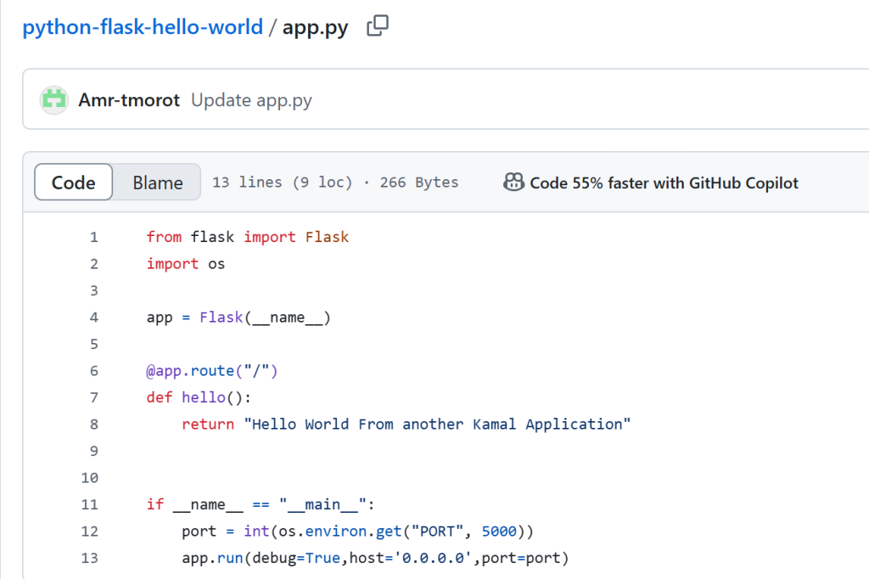
Task: Select line number 10
Action: [90, 477]
